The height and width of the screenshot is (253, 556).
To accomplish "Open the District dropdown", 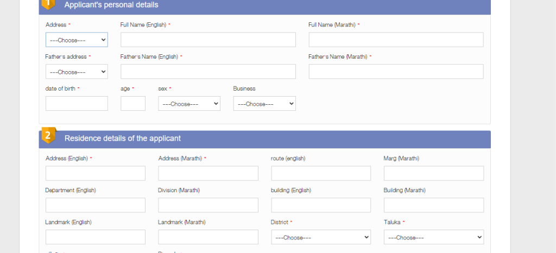I will click(x=320, y=237).
